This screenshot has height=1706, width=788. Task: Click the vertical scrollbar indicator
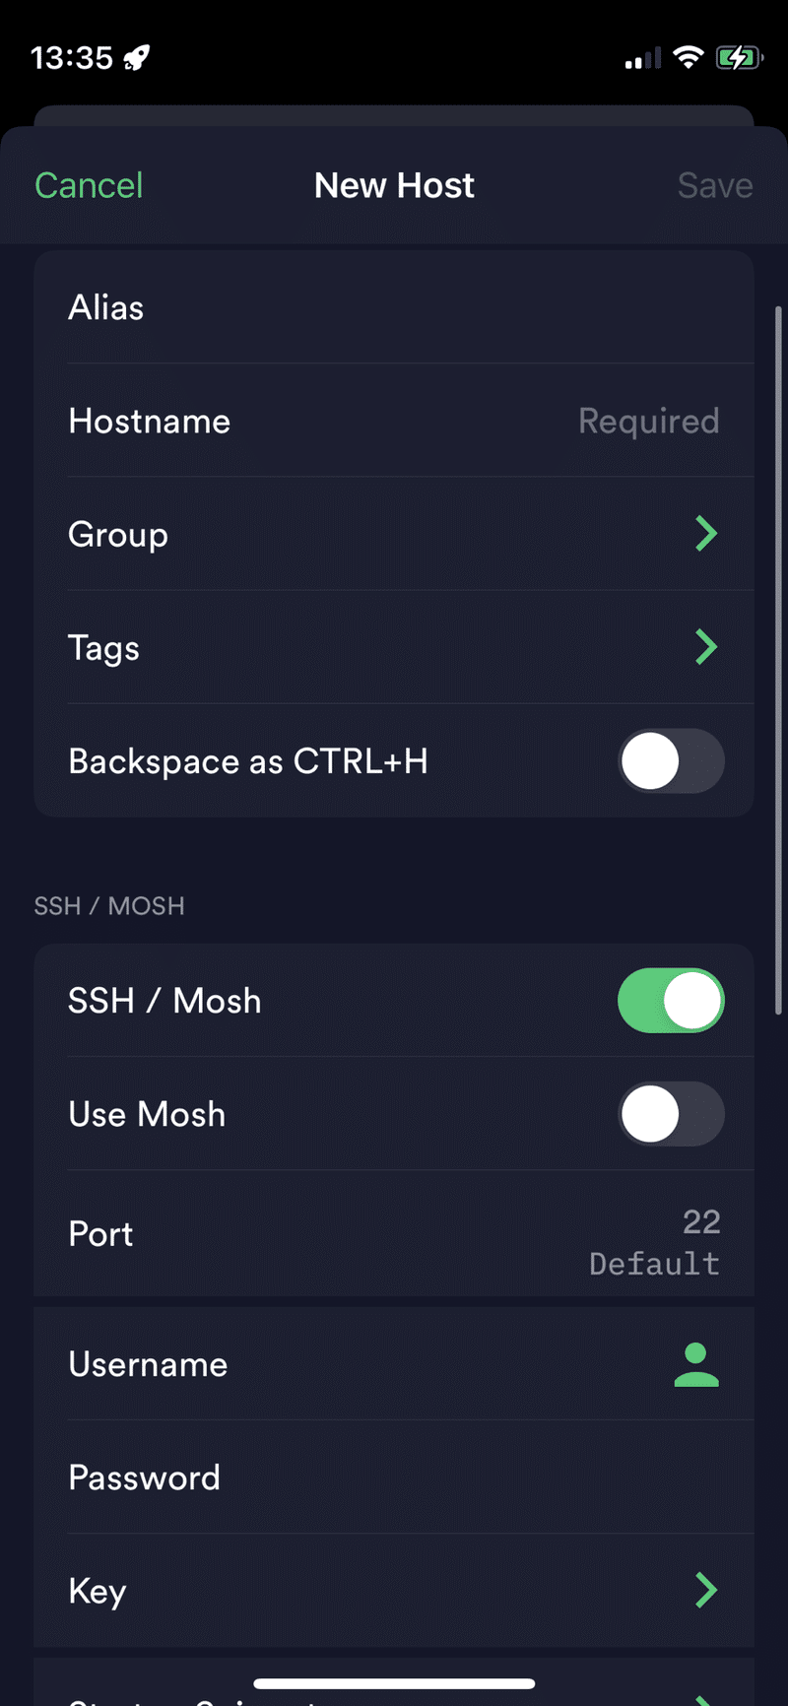[778, 660]
